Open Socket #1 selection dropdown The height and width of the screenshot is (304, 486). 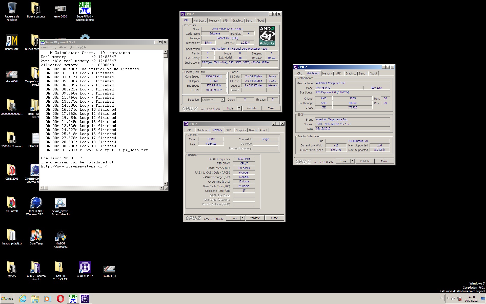[213, 100]
